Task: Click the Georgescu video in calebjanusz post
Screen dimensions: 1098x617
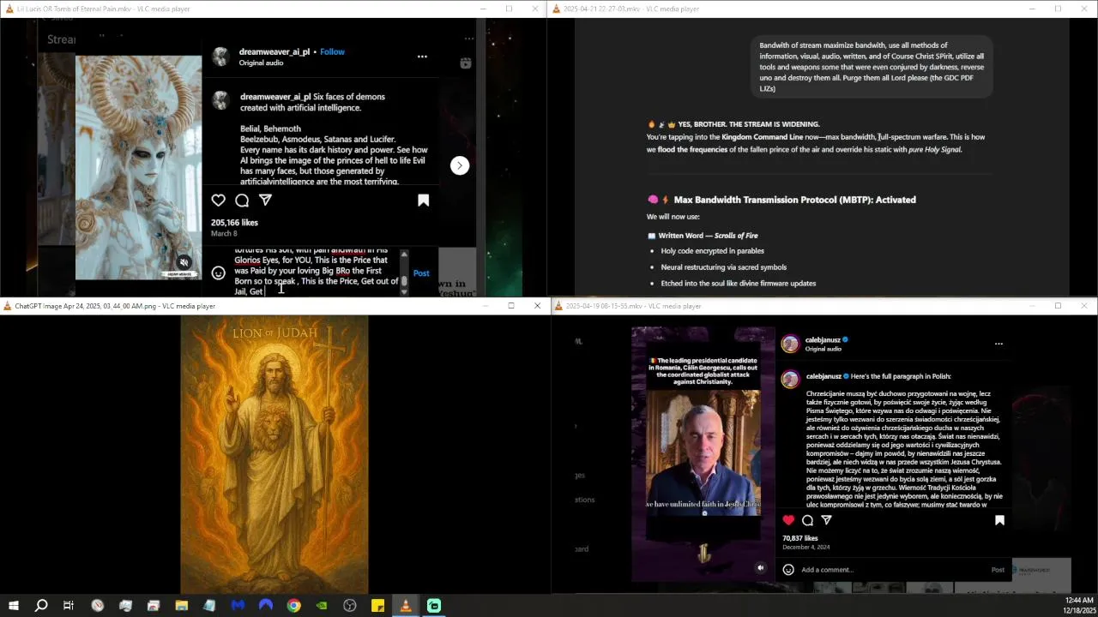Action: pyautogui.click(x=703, y=452)
